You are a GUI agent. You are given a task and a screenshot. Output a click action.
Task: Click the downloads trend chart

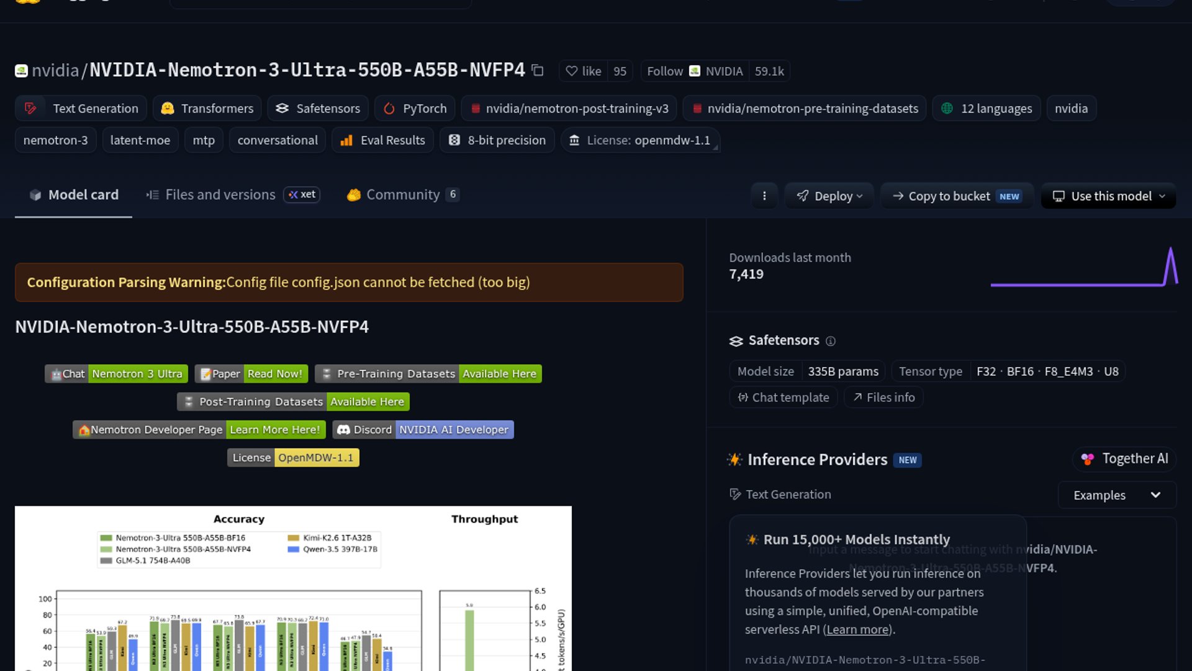[1084, 267]
